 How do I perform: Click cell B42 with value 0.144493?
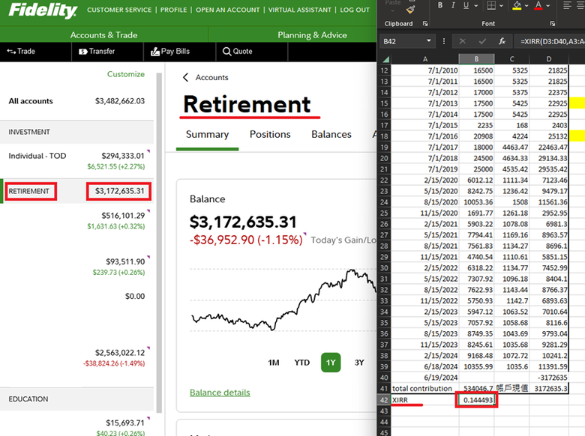point(477,400)
